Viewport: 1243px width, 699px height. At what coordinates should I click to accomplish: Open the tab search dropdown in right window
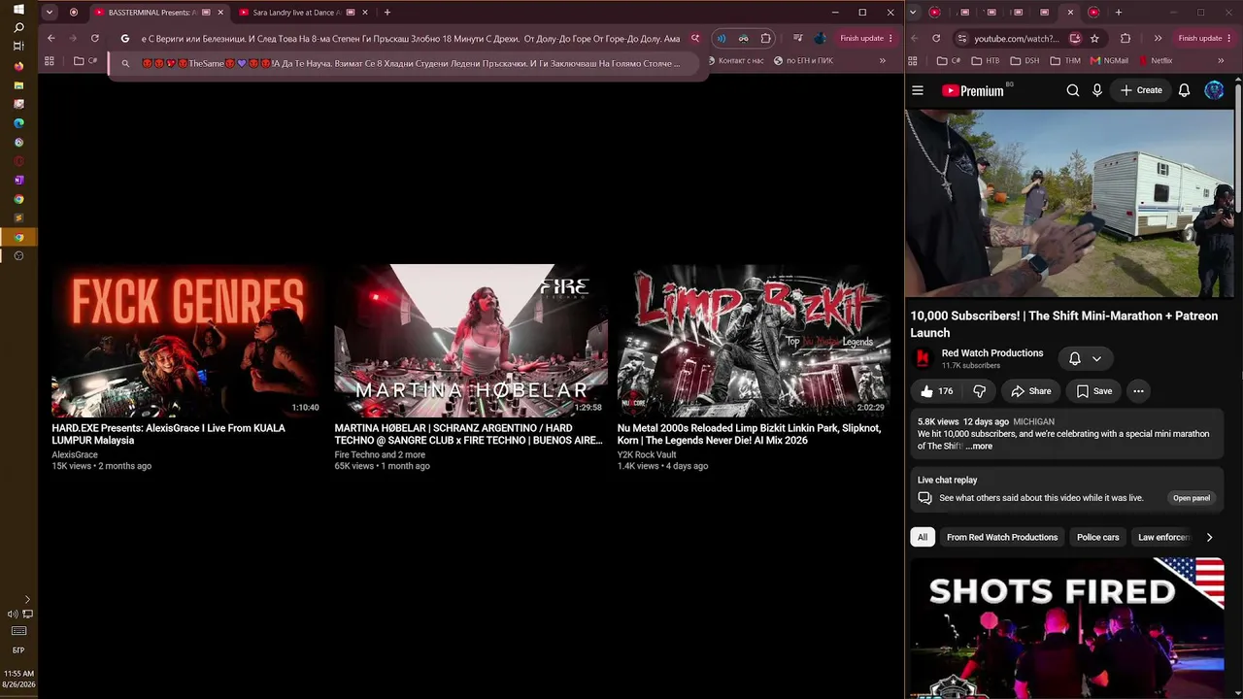pyautogui.click(x=913, y=13)
